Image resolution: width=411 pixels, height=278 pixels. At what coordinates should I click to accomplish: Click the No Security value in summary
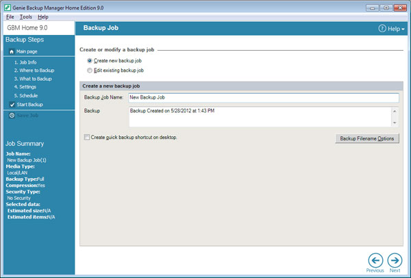tap(18, 199)
